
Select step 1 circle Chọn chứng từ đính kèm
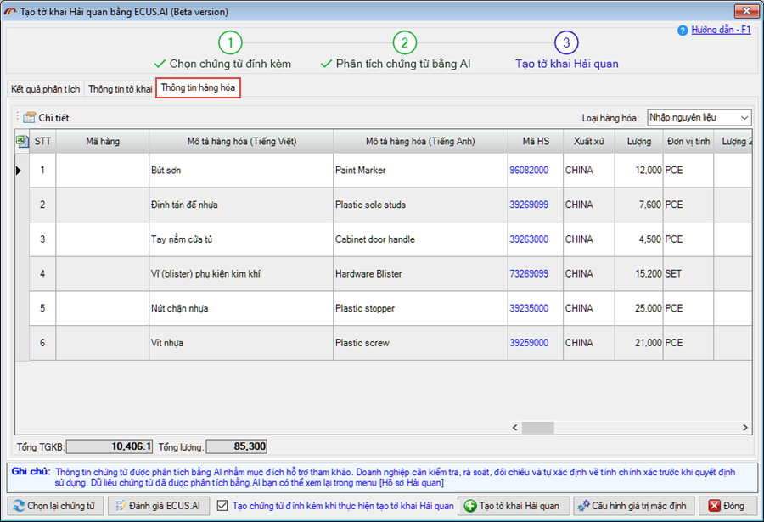click(x=230, y=42)
